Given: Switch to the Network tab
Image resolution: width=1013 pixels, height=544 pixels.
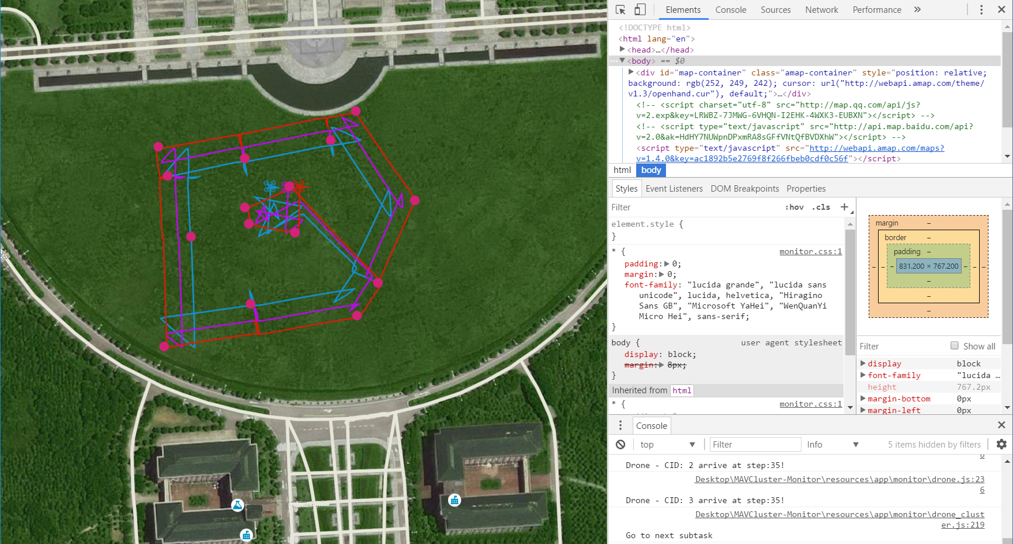Looking at the screenshot, I should tap(821, 10).
